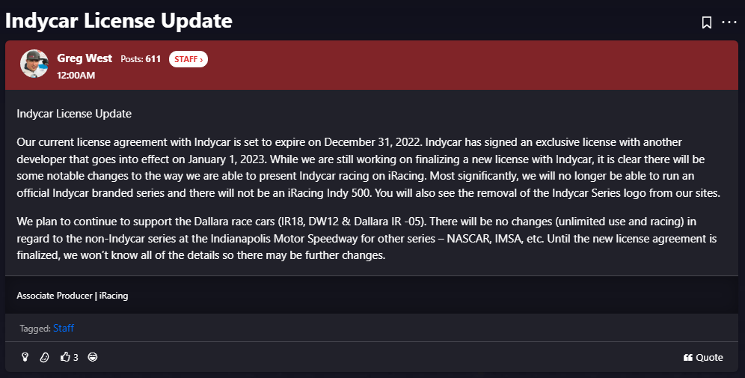The height and width of the screenshot is (378, 745).
Task: Click the Quote button
Action: (703, 358)
